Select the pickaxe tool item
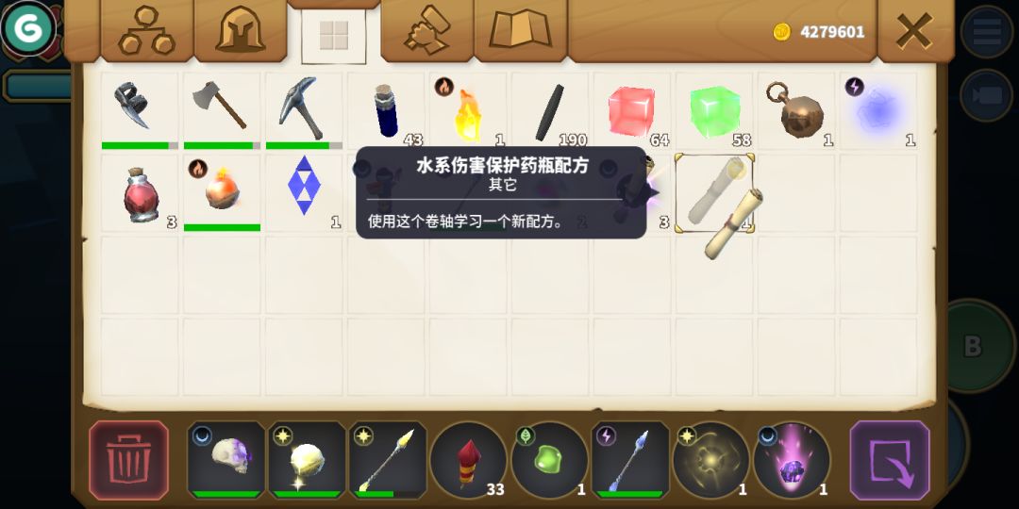This screenshot has width=1019, height=509. [x=304, y=110]
